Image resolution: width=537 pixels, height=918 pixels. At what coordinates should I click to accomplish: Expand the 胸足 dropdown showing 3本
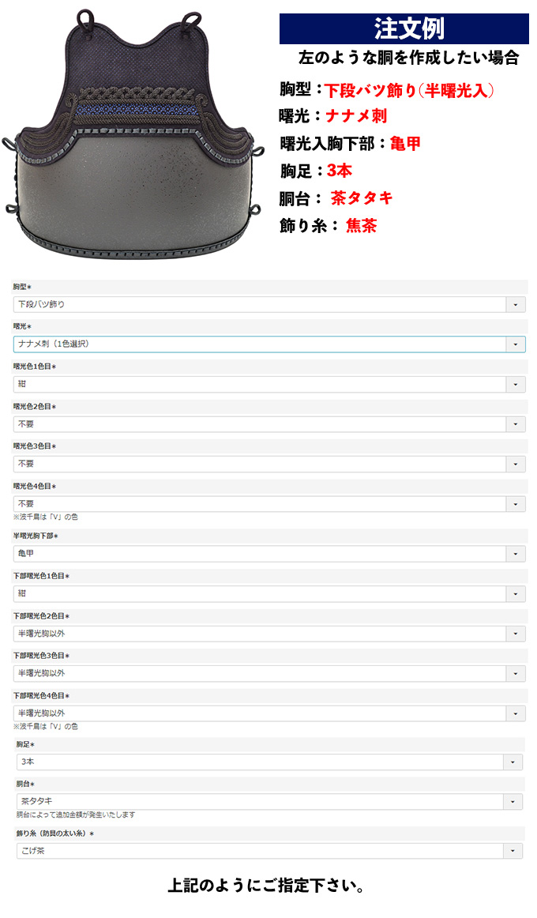pos(269,762)
